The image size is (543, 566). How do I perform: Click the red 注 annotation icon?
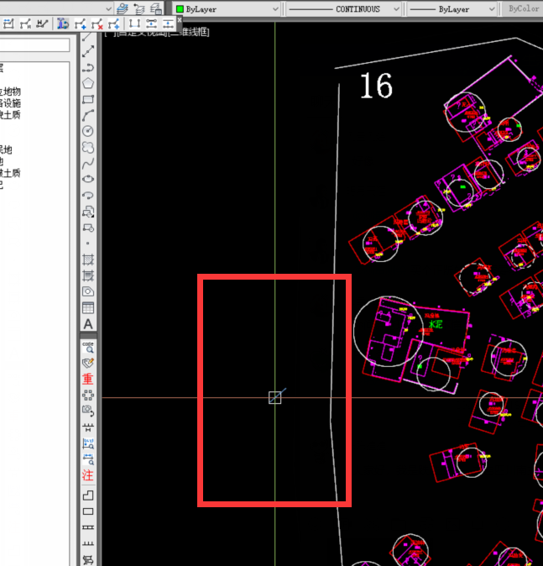point(88,475)
